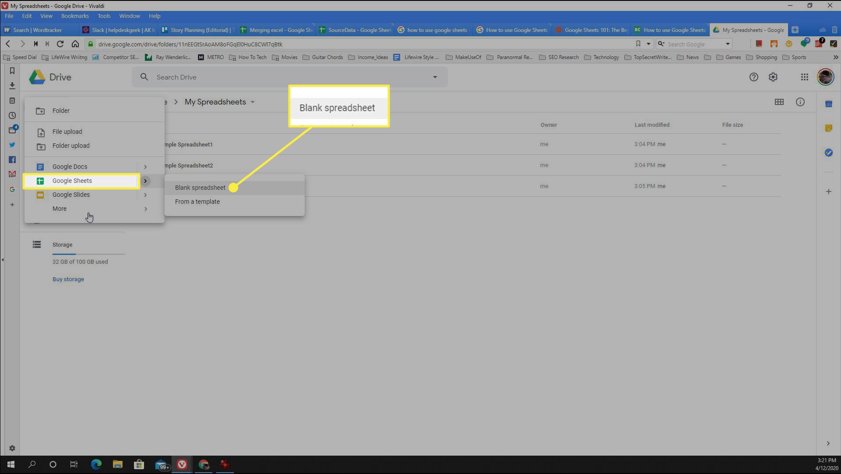Open Windows Start menu

click(11, 464)
